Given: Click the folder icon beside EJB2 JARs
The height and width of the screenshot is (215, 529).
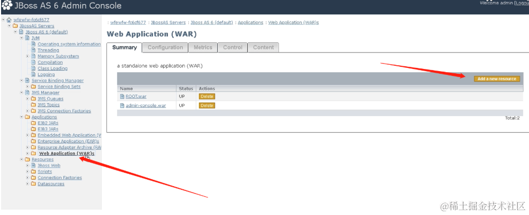Looking at the screenshot, I should tap(33, 123).
